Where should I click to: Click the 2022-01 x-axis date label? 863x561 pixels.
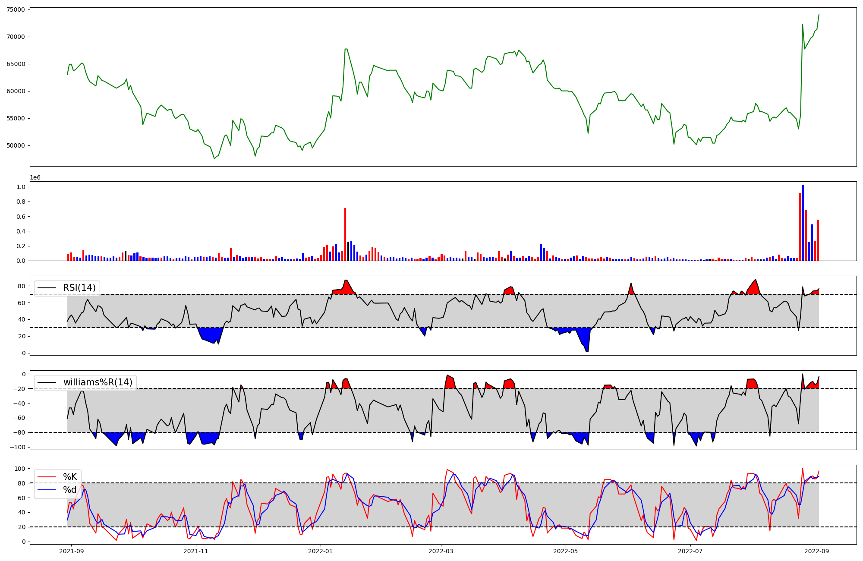click(x=320, y=551)
